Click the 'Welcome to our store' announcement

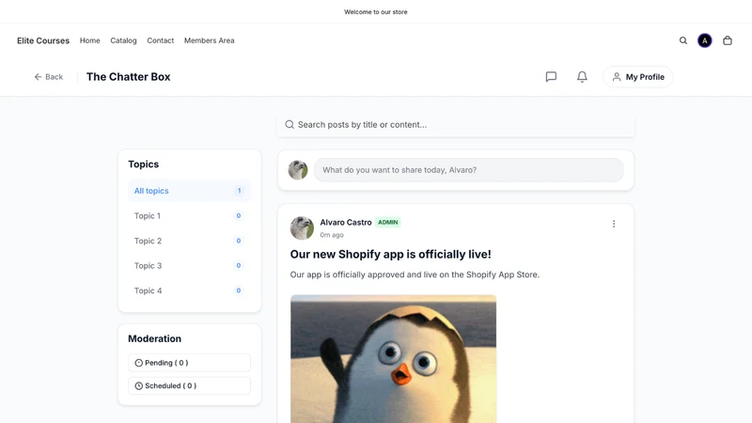point(375,12)
